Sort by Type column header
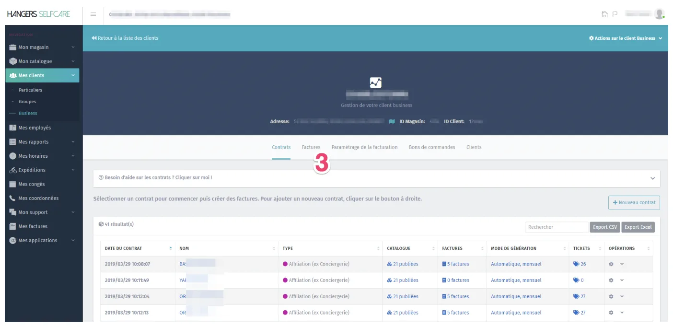The height and width of the screenshot is (327, 673). [330, 248]
